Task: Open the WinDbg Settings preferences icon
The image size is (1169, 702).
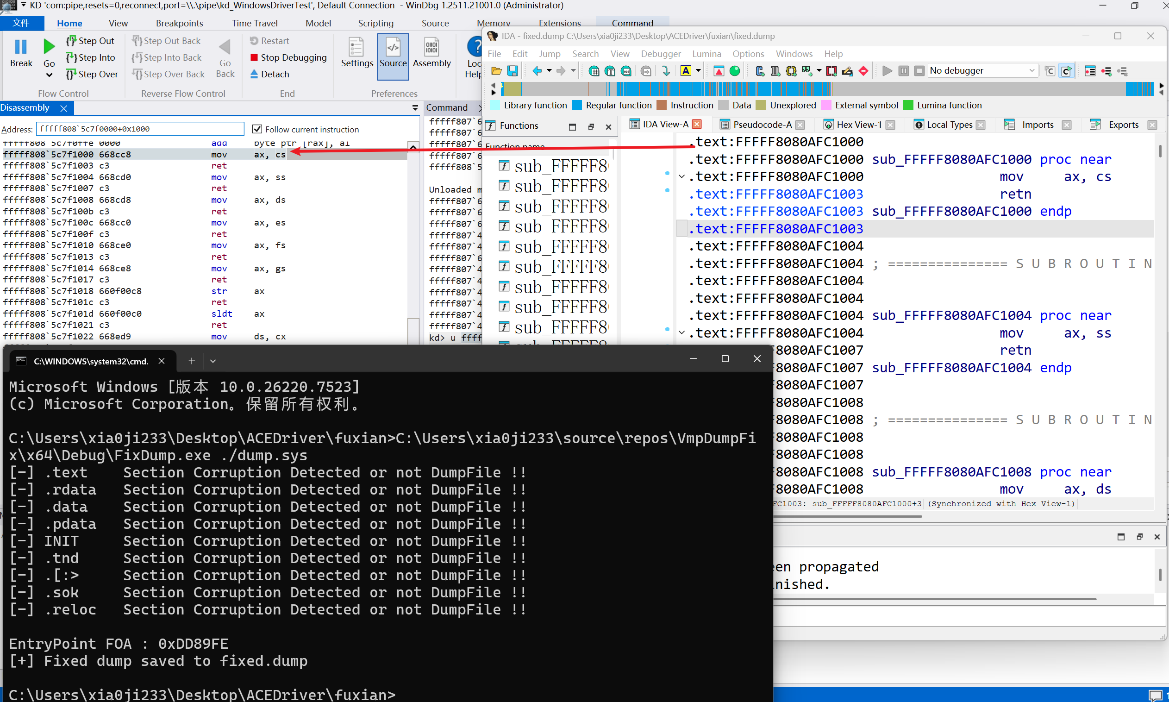Action: click(x=356, y=53)
